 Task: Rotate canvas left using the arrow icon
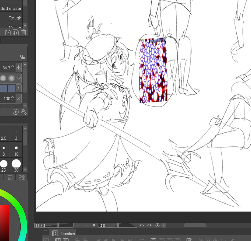[142, 225]
